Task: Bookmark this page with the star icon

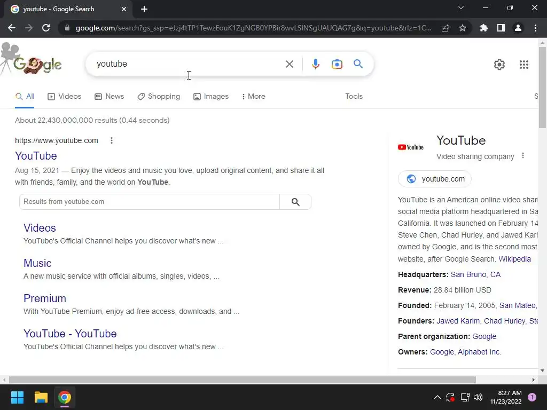Action: coord(463,28)
